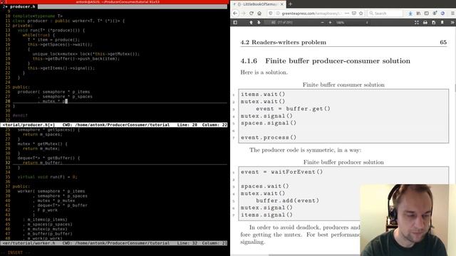Click the webcam video overlay
This screenshot has height=256, width=456.
pyautogui.click(x=408, y=220)
